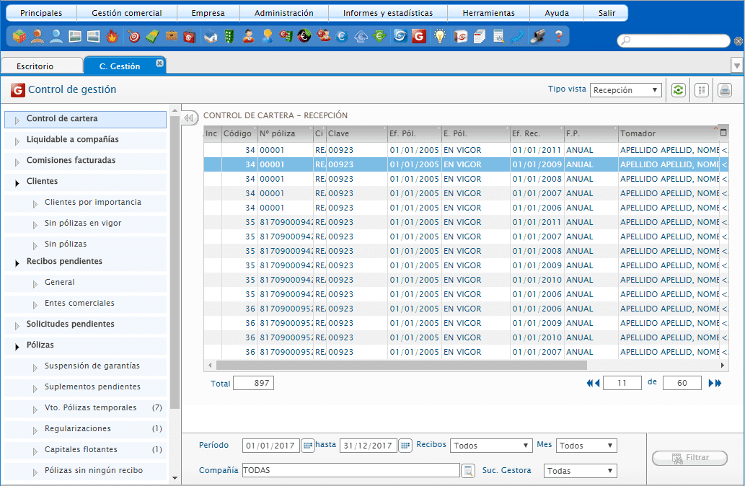Screen dimensions: 745x486
Task: Click the columns layout icon beside refresh
Action: (702, 90)
